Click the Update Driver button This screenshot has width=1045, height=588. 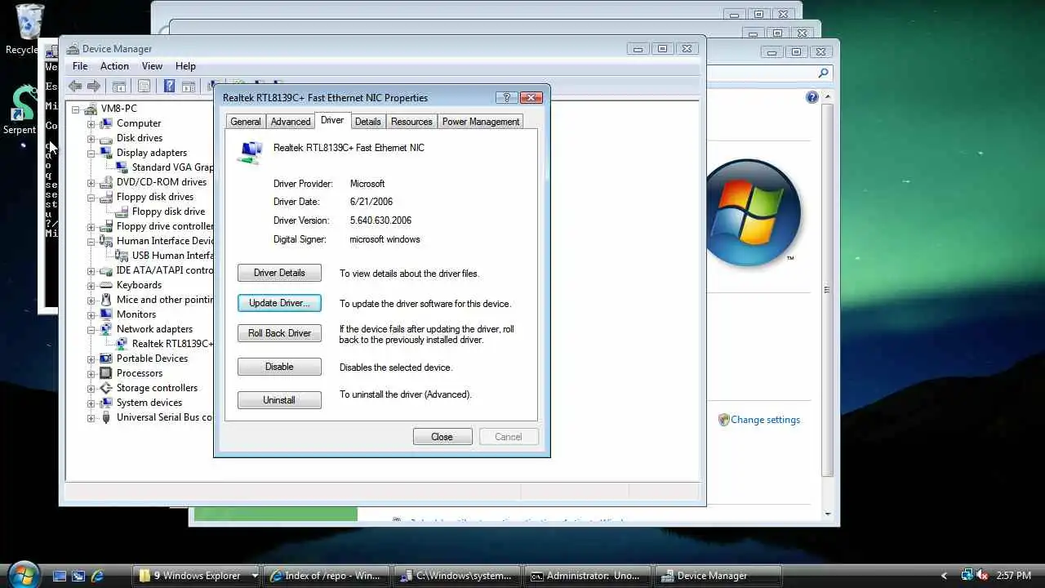tap(279, 303)
